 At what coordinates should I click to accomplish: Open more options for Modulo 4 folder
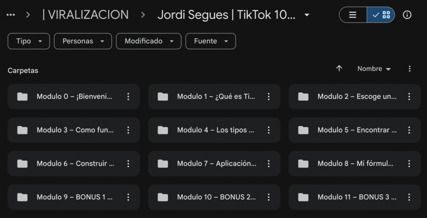tap(269, 130)
